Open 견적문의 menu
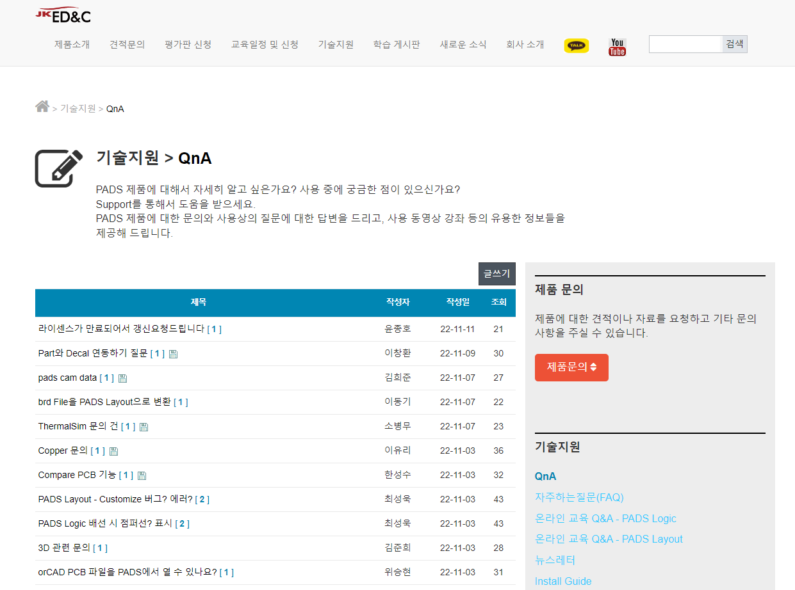 tap(127, 44)
